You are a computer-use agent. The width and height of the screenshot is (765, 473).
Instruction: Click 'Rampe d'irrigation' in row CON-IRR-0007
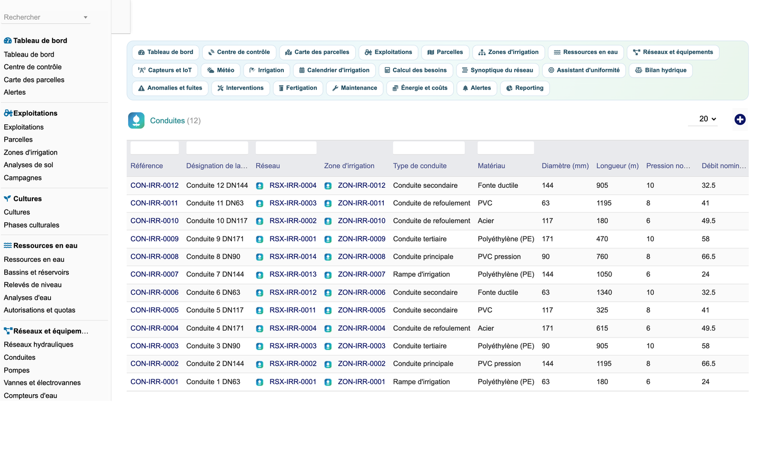421,275
